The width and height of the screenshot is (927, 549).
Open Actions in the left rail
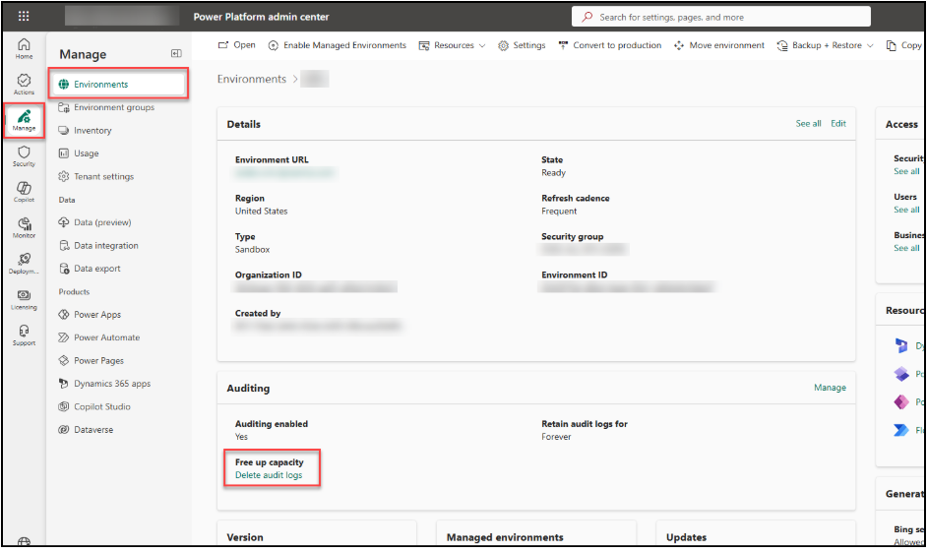pyautogui.click(x=24, y=85)
